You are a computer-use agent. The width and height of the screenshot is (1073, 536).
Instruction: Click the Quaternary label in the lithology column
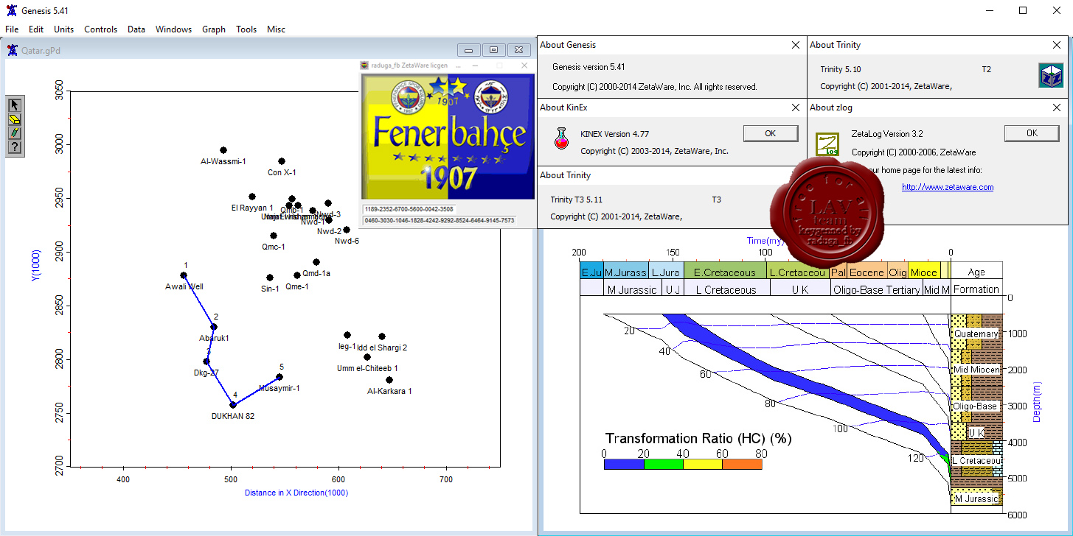(976, 334)
